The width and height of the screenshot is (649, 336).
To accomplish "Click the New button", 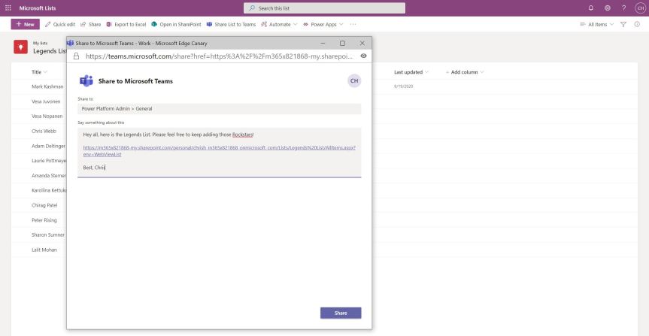I will (26, 24).
